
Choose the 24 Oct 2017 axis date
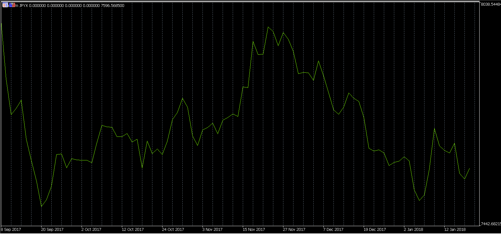(x=173, y=230)
